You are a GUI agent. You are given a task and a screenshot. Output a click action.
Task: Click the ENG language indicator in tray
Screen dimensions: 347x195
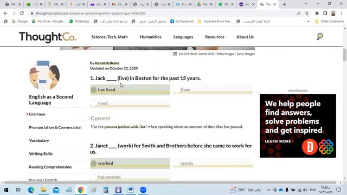pyautogui.click(x=312, y=190)
